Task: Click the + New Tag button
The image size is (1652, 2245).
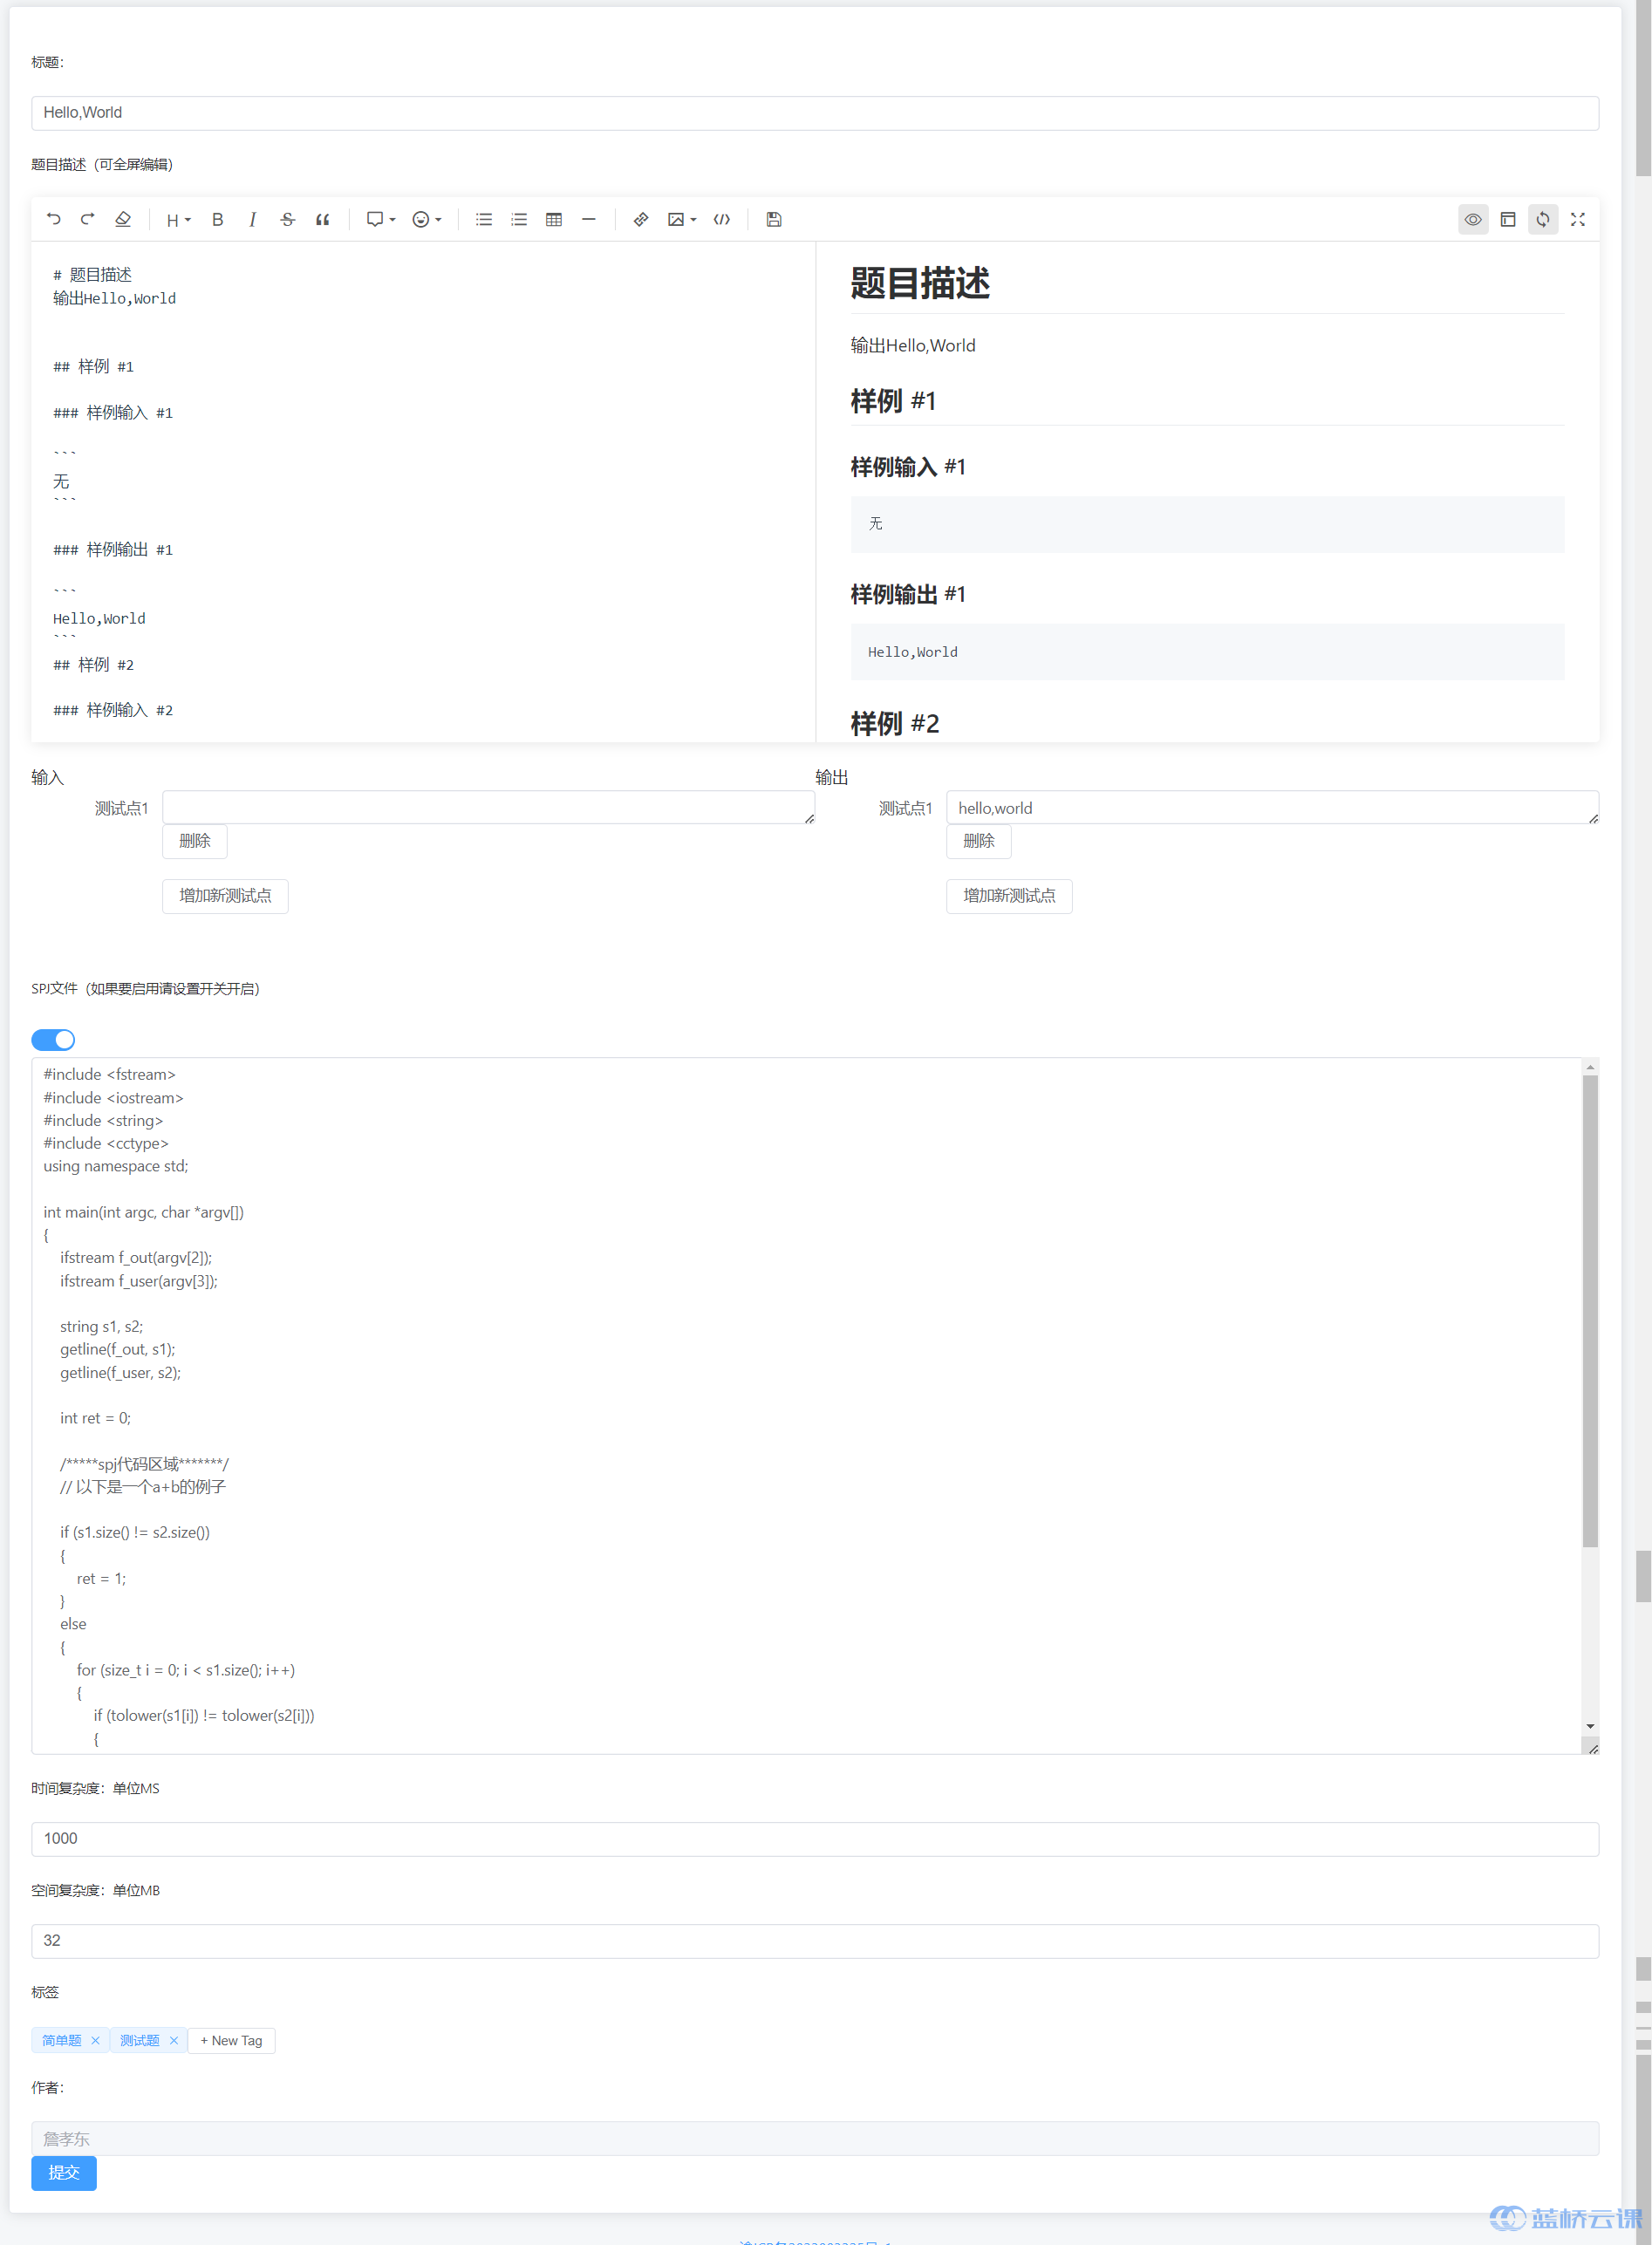Action: coord(231,2040)
